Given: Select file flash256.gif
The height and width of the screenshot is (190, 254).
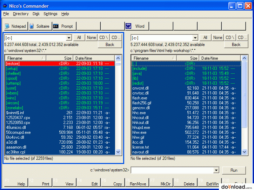Looking at the screenshot, I should point(186,103).
